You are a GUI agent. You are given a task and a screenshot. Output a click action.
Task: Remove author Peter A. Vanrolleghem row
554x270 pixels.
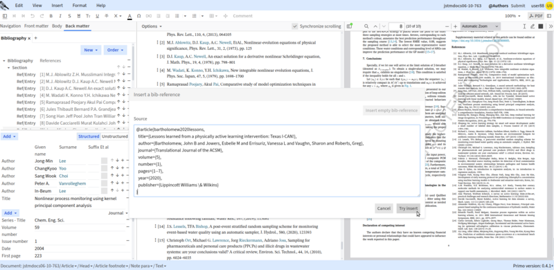pos(127,183)
